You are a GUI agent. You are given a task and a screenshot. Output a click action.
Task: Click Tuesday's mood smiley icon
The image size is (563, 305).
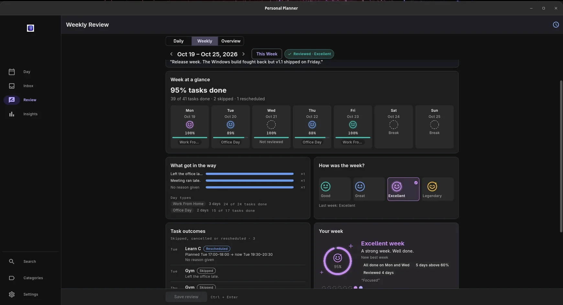tap(230, 125)
